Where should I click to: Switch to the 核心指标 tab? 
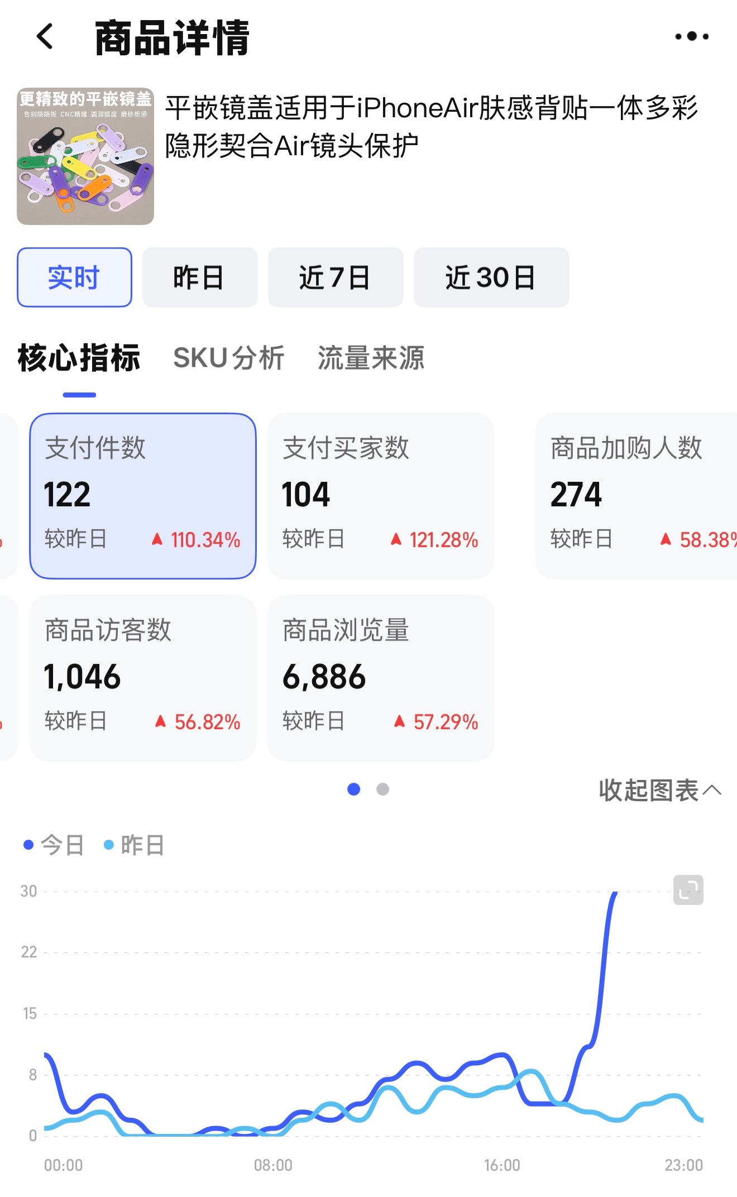tap(79, 358)
